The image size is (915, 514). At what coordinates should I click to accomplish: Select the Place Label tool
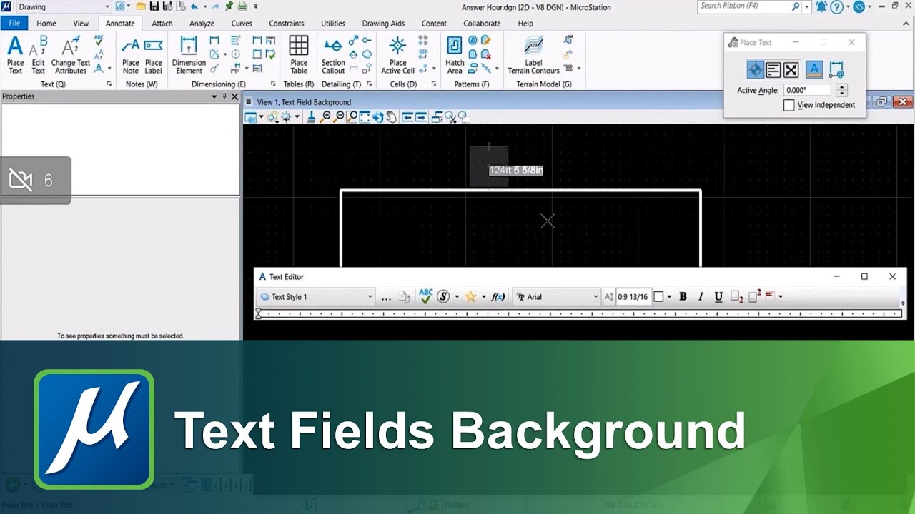point(154,55)
